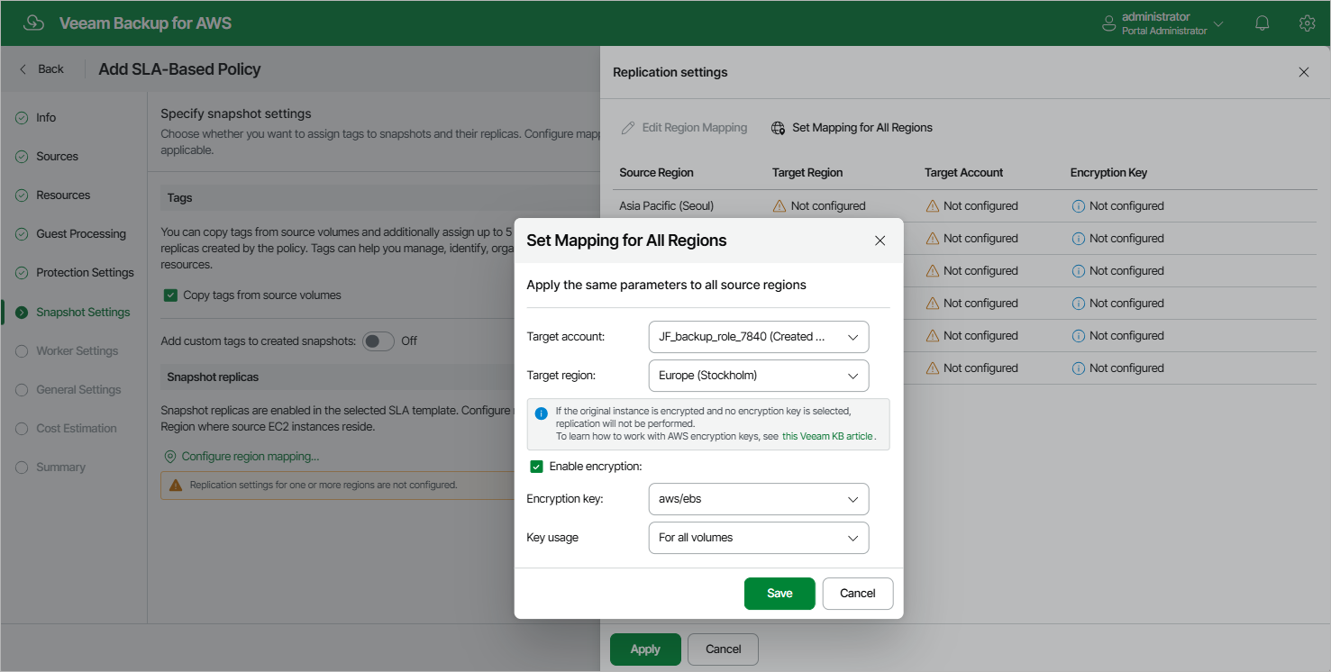Click the pin icon next to Configure region mapping

point(169,457)
